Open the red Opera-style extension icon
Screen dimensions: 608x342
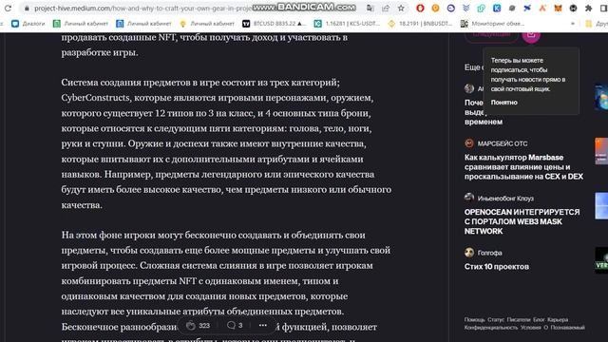(x=420, y=9)
